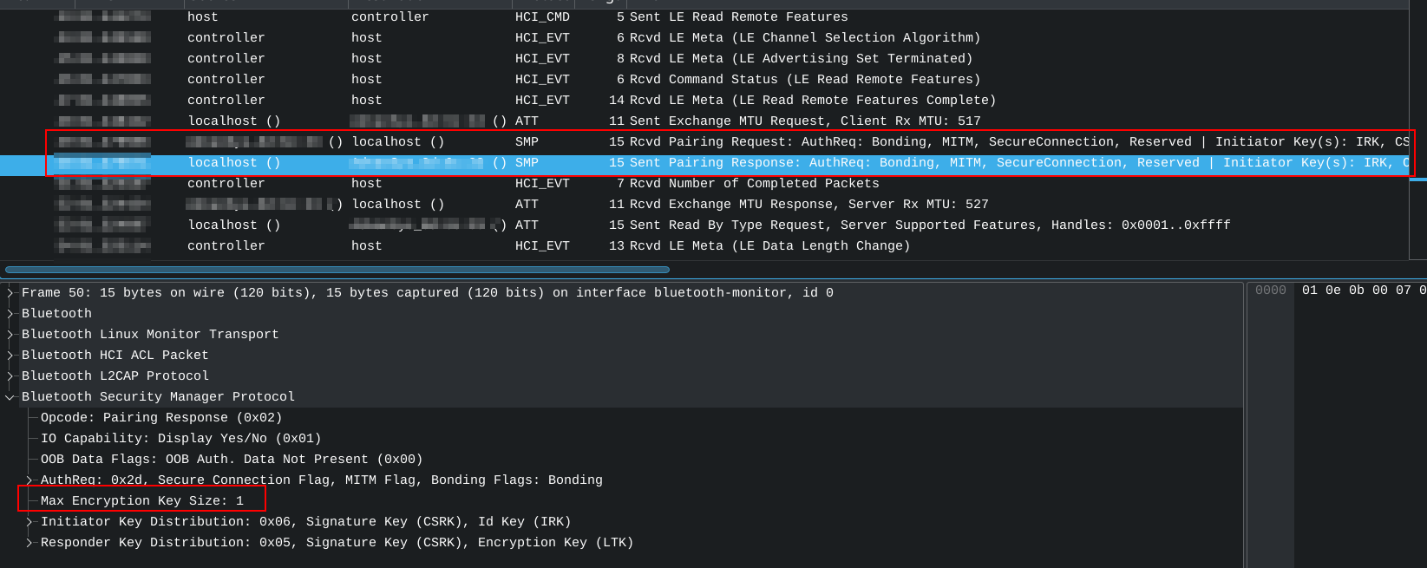Click the 0000 offset in hex pane

[1271, 291]
